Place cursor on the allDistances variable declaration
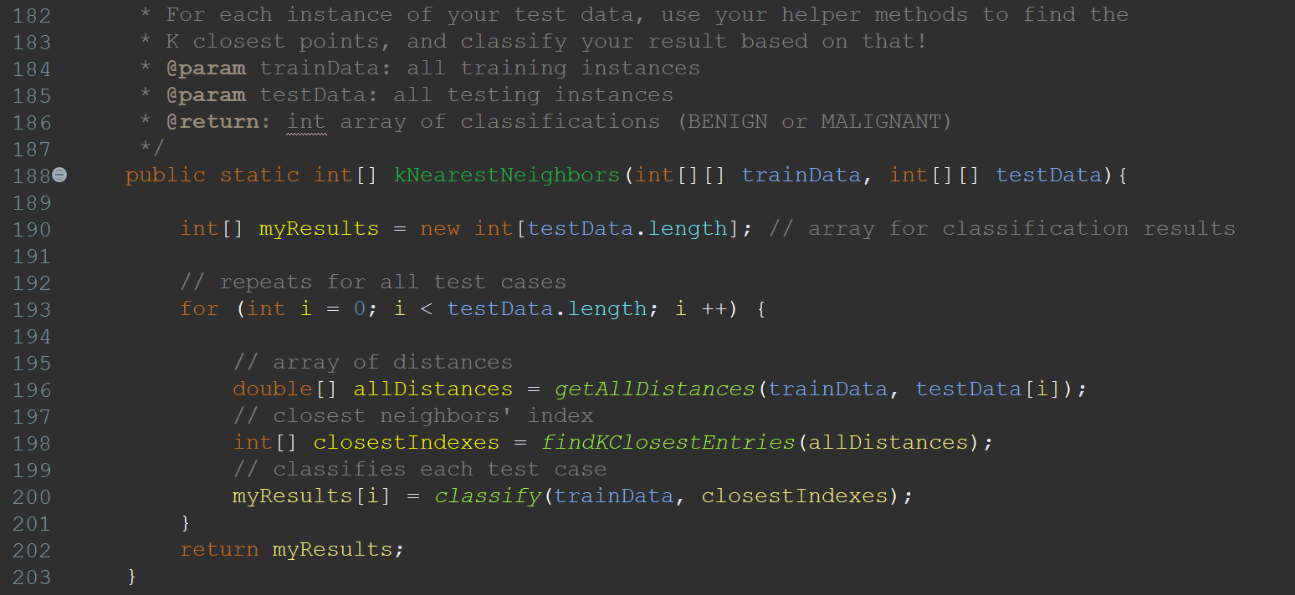The image size is (1295, 595). point(433,389)
